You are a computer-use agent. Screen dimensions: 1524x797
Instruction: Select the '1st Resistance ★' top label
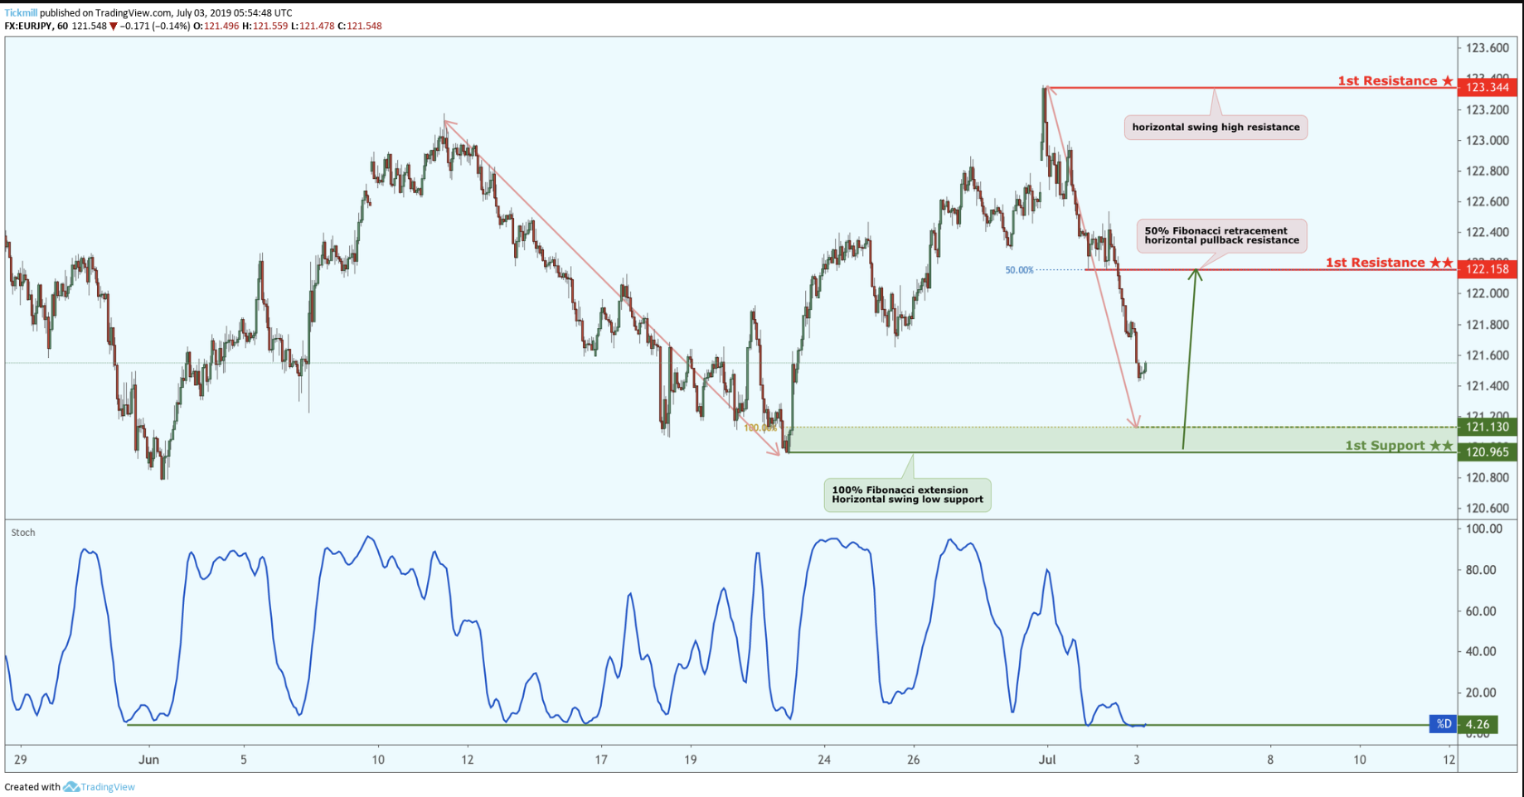click(x=1395, y=80)
